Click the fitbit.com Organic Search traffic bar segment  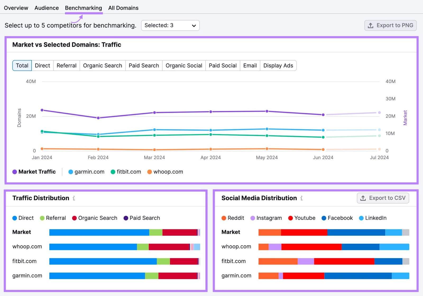click(x=184, y=261)
